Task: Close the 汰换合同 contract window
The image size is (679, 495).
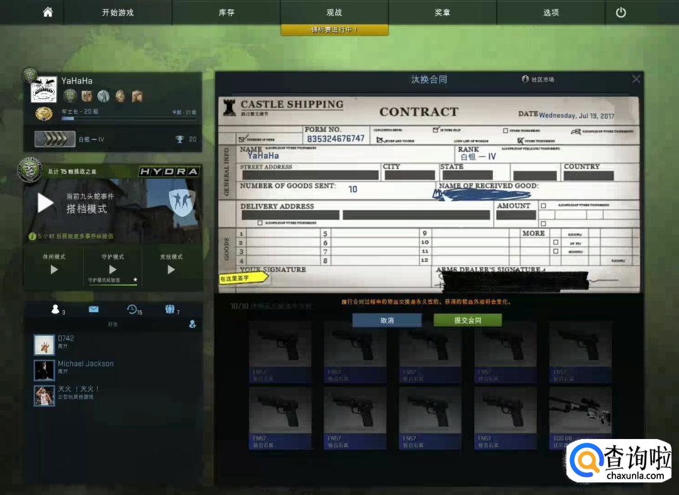Action: 636,79
